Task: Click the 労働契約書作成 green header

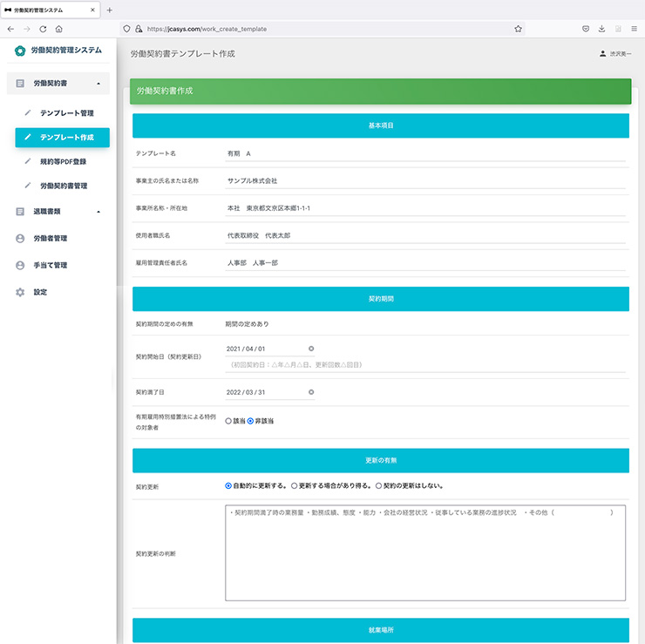Action: point(381,92)
